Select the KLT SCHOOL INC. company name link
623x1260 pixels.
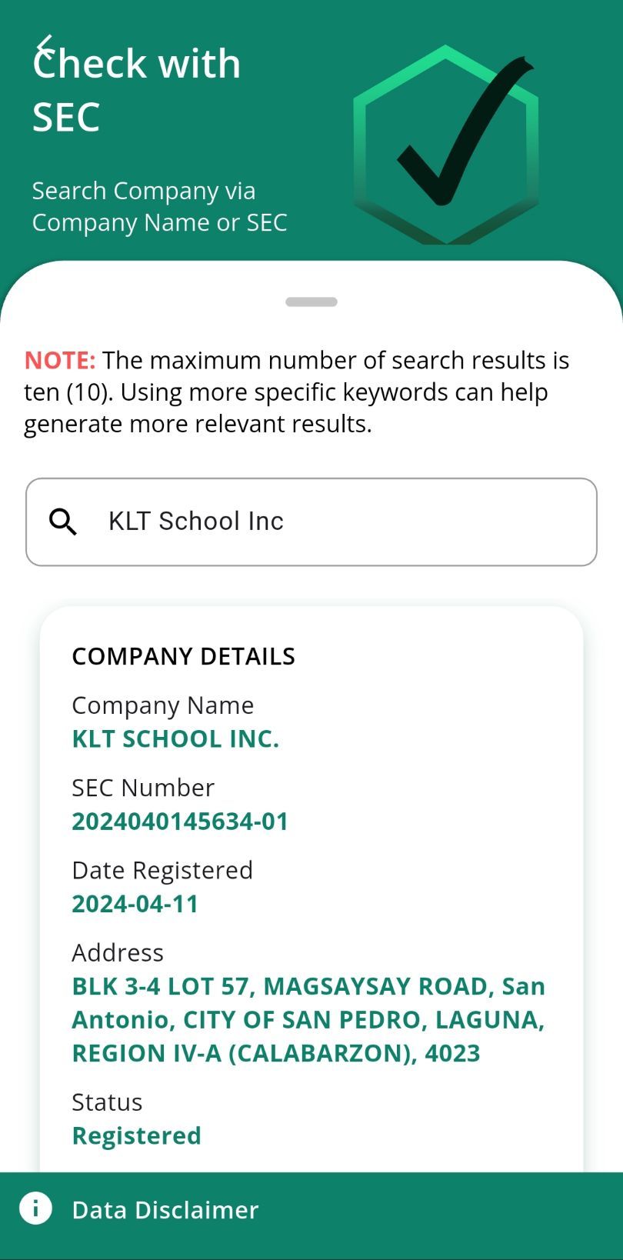tap(175, 738)
